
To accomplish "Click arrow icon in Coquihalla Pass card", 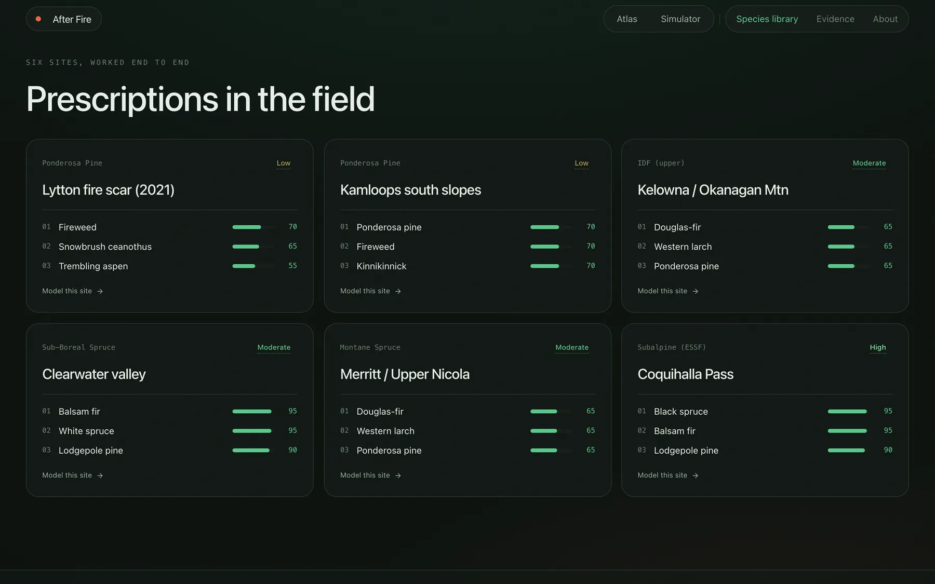I will click(x=696, y=476).
